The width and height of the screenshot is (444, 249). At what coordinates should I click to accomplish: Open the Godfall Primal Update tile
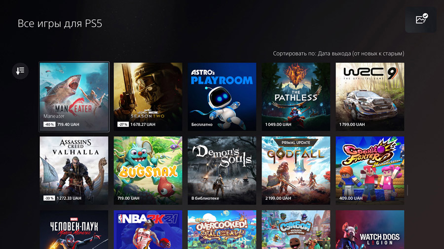pyautogui.click(x=296, y=171)
